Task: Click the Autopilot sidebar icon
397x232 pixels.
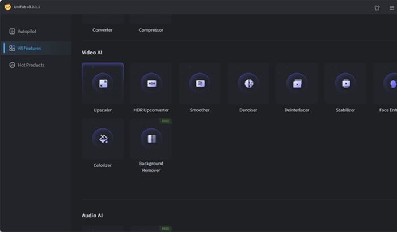Action: coord(12,31)
